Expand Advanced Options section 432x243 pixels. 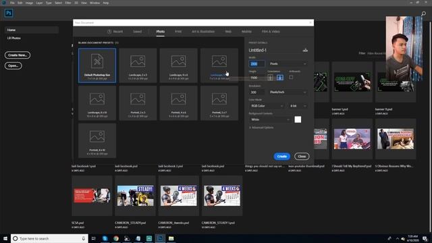click(261, 128)
